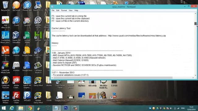Select the CyberLink YouCam icon
The image size is (198, 111).
pos(6,82)
